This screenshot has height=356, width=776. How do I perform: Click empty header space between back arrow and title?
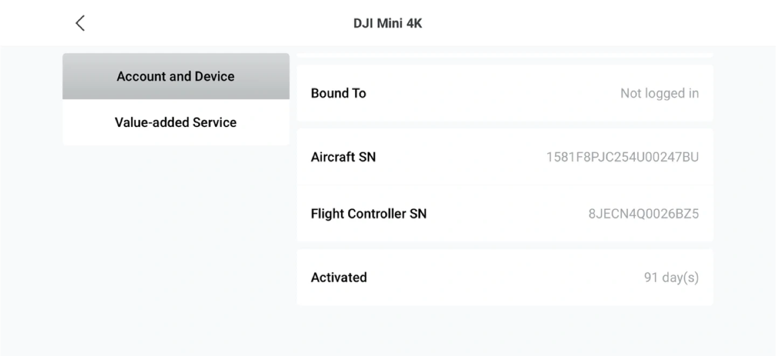[x=216, y=23]
